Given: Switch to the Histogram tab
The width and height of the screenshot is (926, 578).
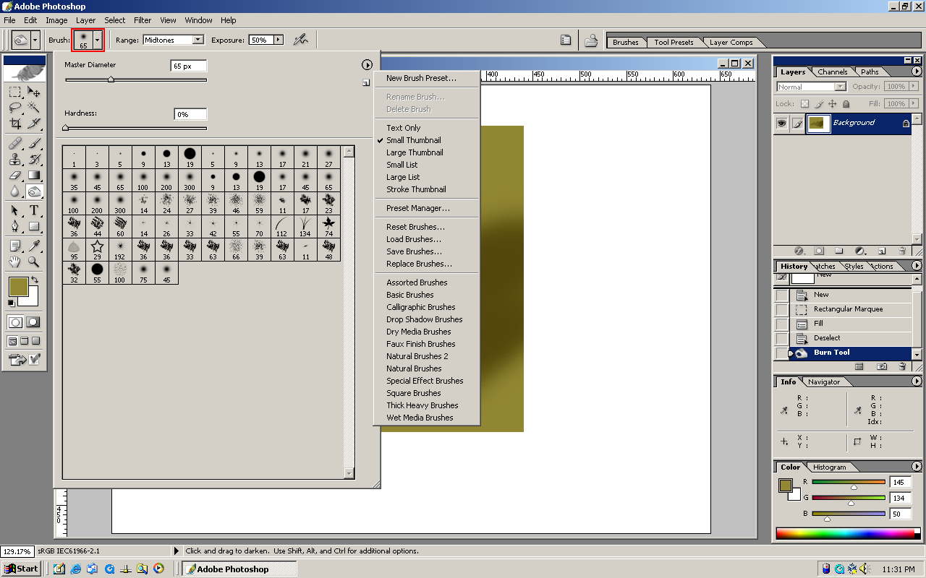Looking at the screenshot, I should tap(828, 467).
